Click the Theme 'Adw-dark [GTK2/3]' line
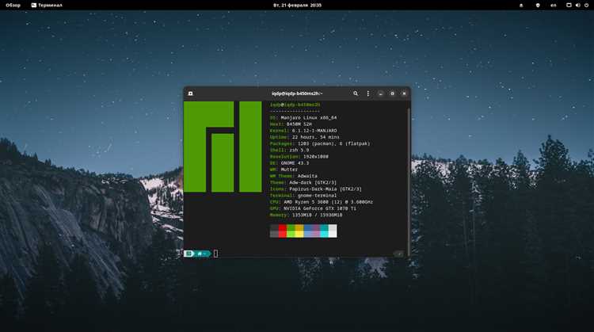Viewport: 594px width, 332px height. pos(303,183)
